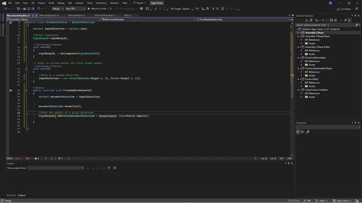The height and width of the screenshot is (203, 362).
Task: Click the Solution Explorer preview selected items icon
Action: [350, 20]
